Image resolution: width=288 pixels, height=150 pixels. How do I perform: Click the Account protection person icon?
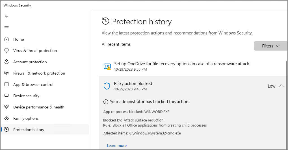(7, 62)
